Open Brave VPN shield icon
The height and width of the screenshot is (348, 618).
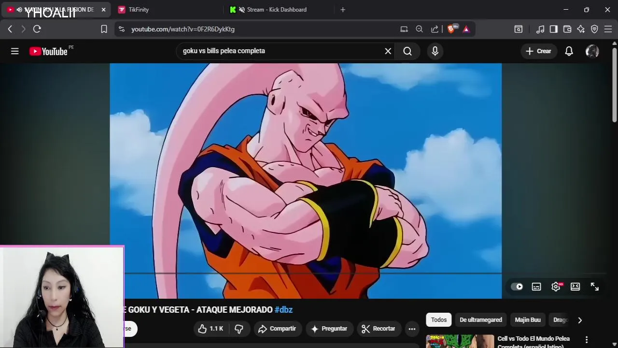pyautogui.click(x=594, y=29)
